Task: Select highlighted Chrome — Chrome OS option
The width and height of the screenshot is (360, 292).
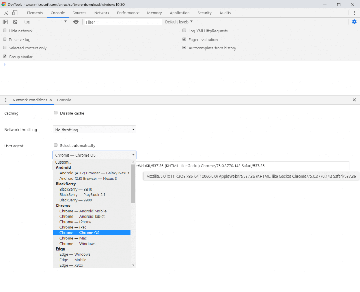Action: click(x=92, y=233)
